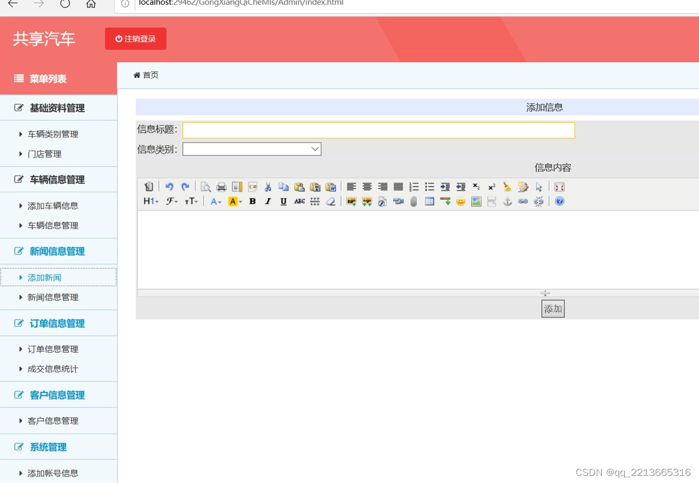Justify text fully in the editor
This screenshot has width=699, height=483.
click(399, 187)
